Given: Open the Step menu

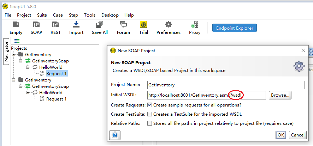Looking at the screenshot, I should (73, 15).
